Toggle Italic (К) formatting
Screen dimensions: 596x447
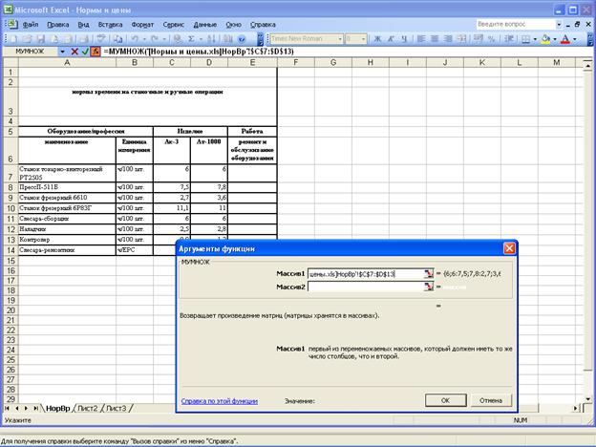(x=391, y=39)
